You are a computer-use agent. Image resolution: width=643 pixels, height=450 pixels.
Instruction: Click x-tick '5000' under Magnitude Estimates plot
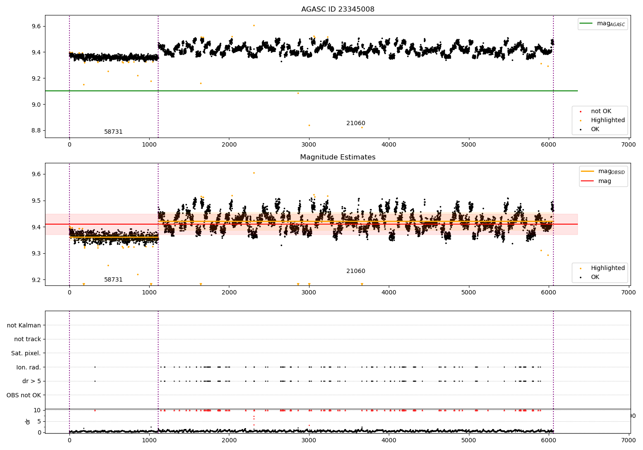point(469,292)
